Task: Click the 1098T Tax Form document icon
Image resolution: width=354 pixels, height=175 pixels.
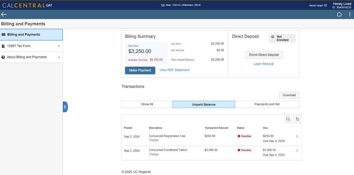Action: coord(3,46)
